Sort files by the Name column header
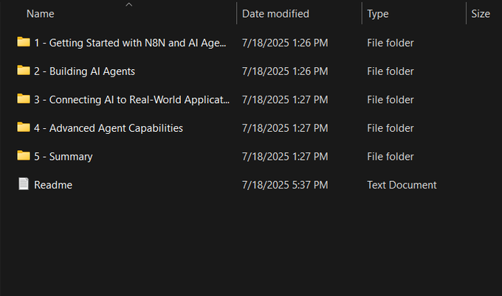 click(41, 14)
